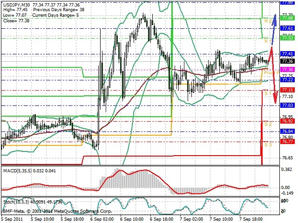The image size is (298, 223).
Task: Select the red 76.77 S3 price tag
Action: pyautogui.click(x=288, y=141)
